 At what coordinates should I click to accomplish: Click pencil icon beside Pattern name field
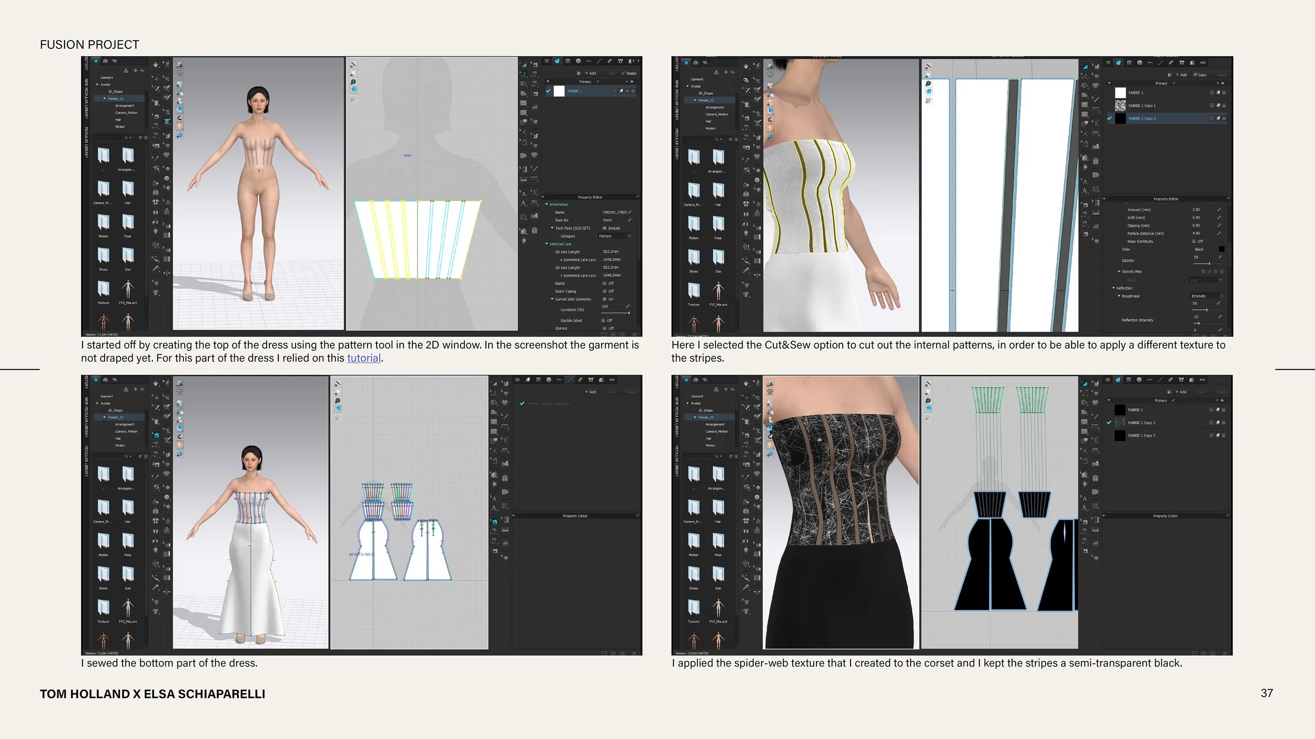[630, 212]
